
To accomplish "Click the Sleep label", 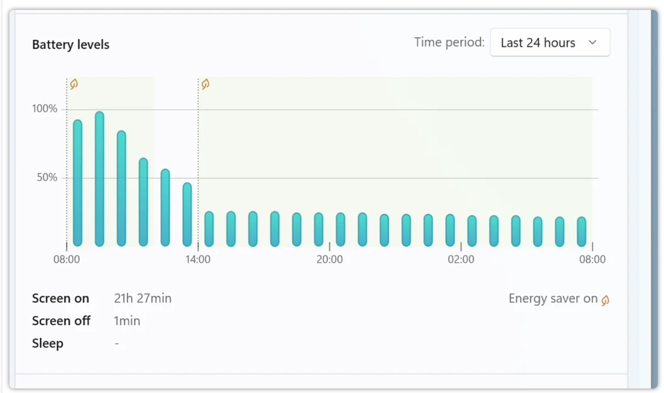I will pyautogui.click(x=48, y=343).
